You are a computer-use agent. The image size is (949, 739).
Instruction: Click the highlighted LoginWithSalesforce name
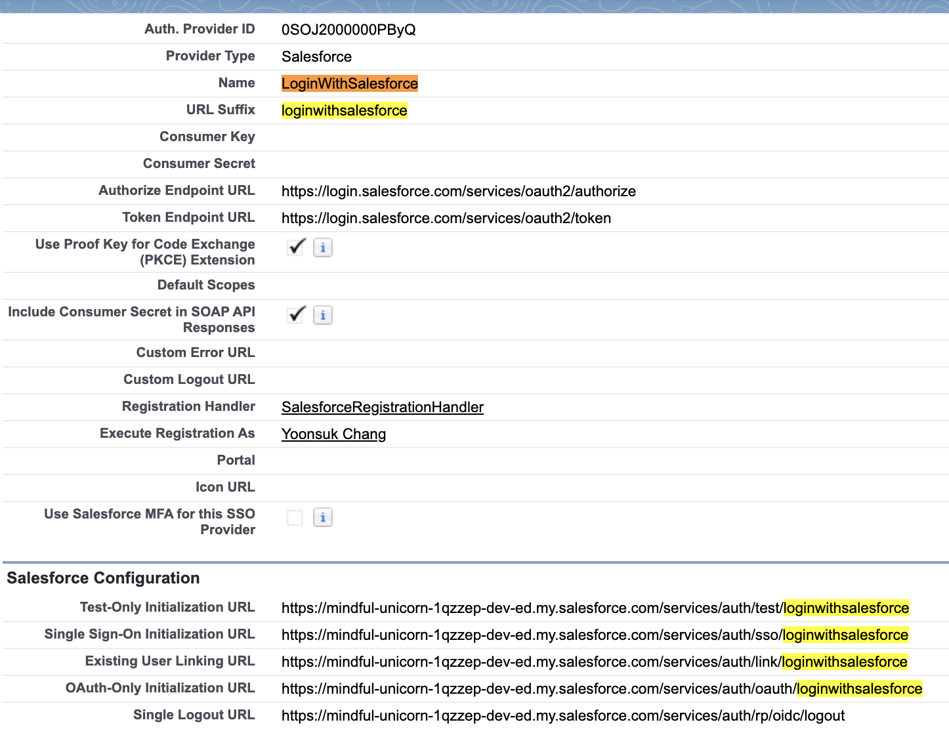(349, 83)
